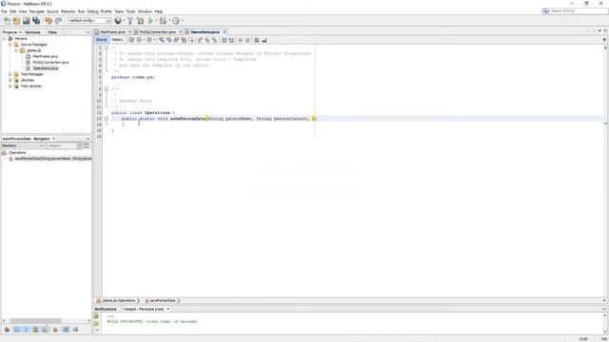Click the Build Project hammer icon
The height and width of the screenshot is (342, 609).
pos(130,21)
